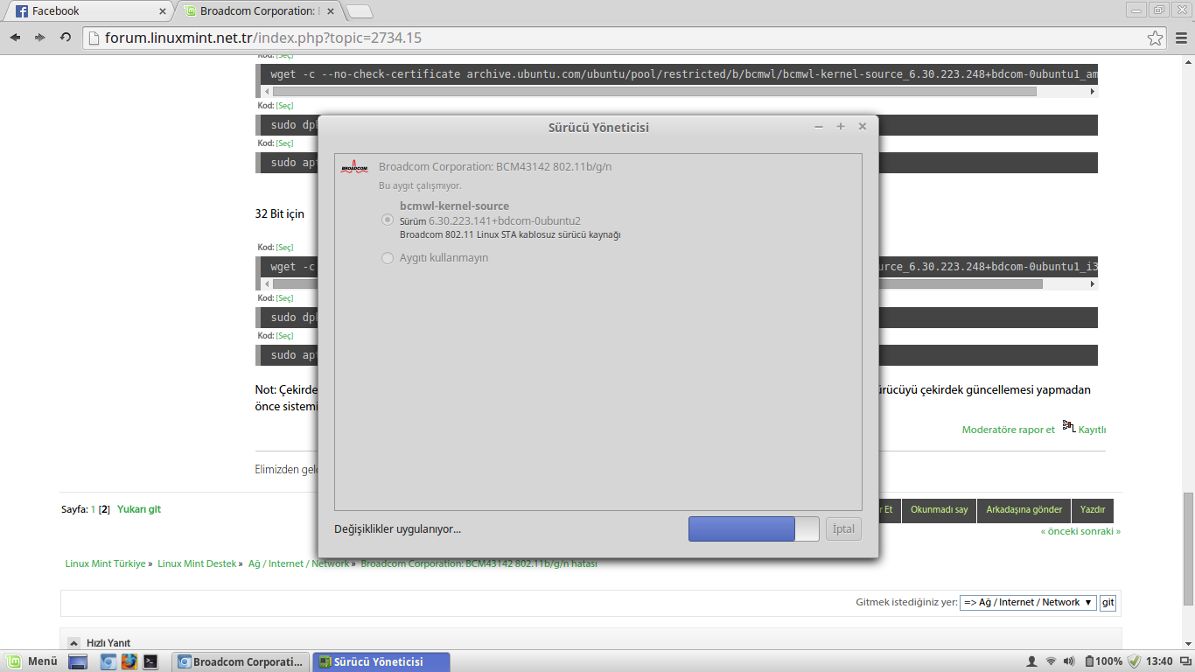Open the volume tray applet

coord(1070,661)
